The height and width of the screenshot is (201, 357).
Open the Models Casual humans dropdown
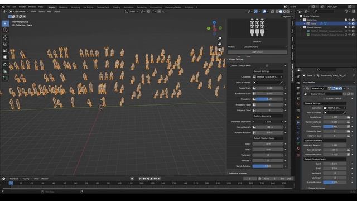[x=265, y=47]
